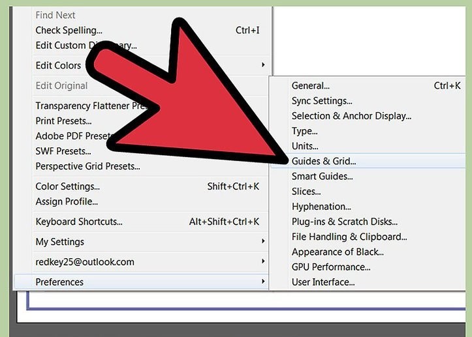Select Sync Settings in Preferences submenu
Viewport: 472px width, 337px height.
[x=322, y=100]
